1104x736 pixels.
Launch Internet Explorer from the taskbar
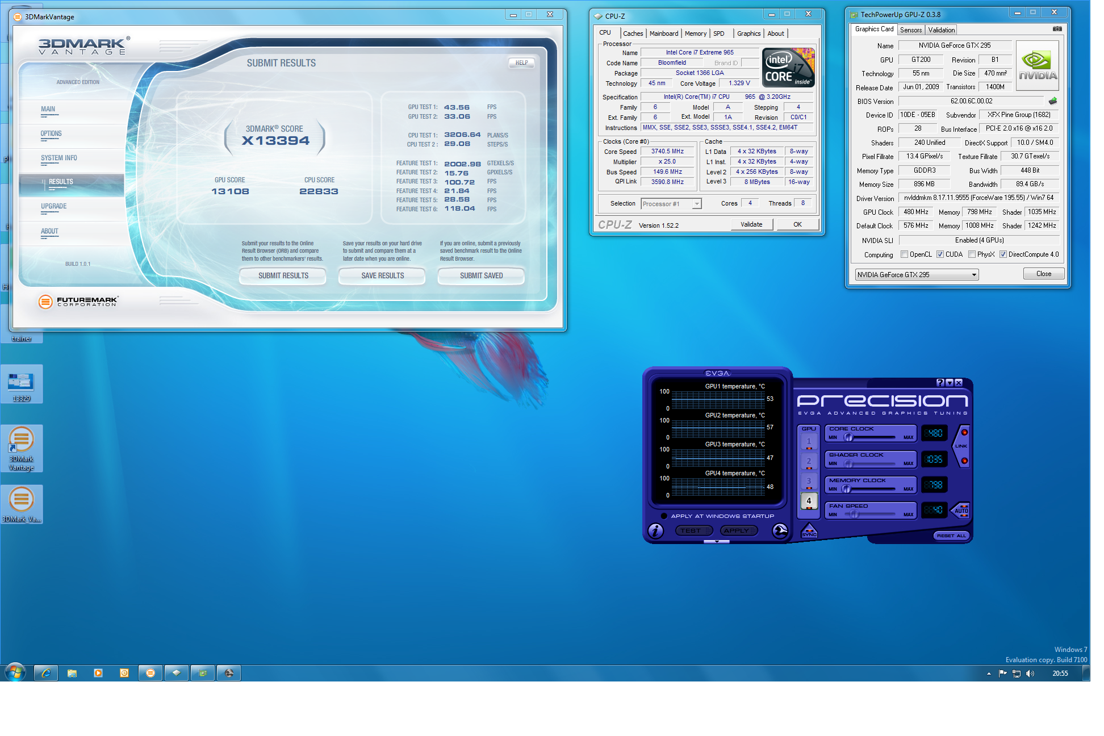[x=46, y=673]
